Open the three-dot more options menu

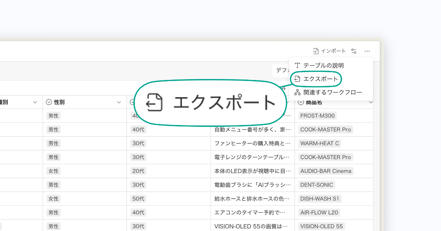(367, 51)
